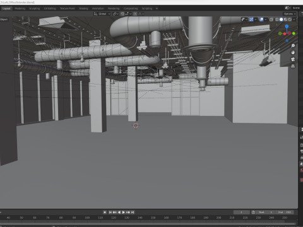Open the Object mode selector

[x=4, y=20]
